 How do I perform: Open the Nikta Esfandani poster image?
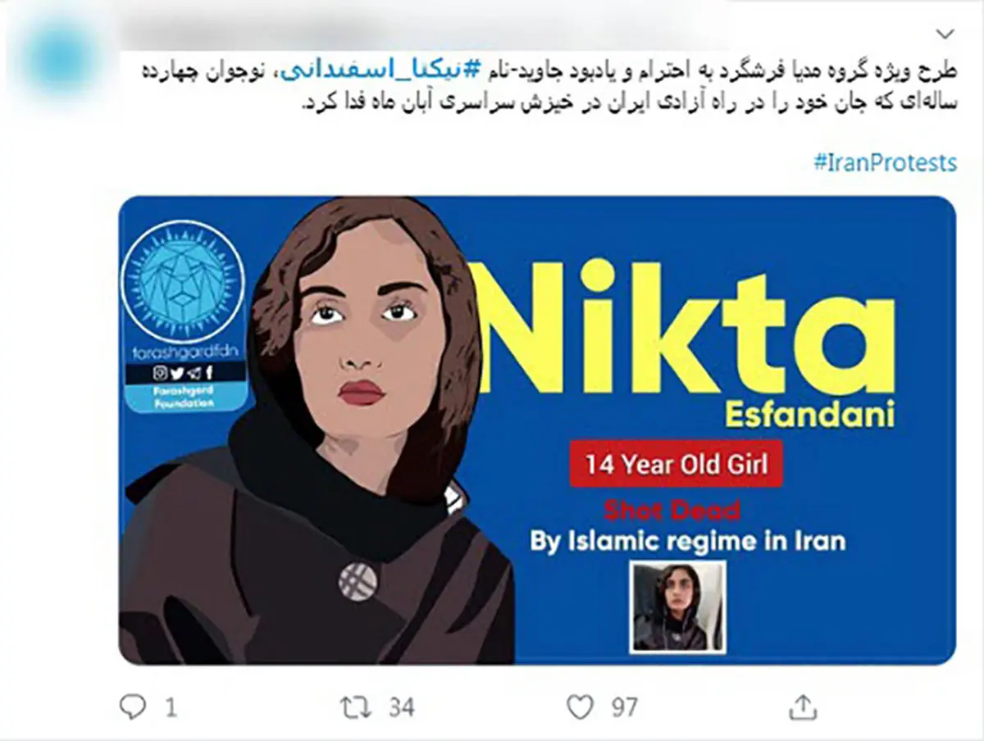pos(537,430)
